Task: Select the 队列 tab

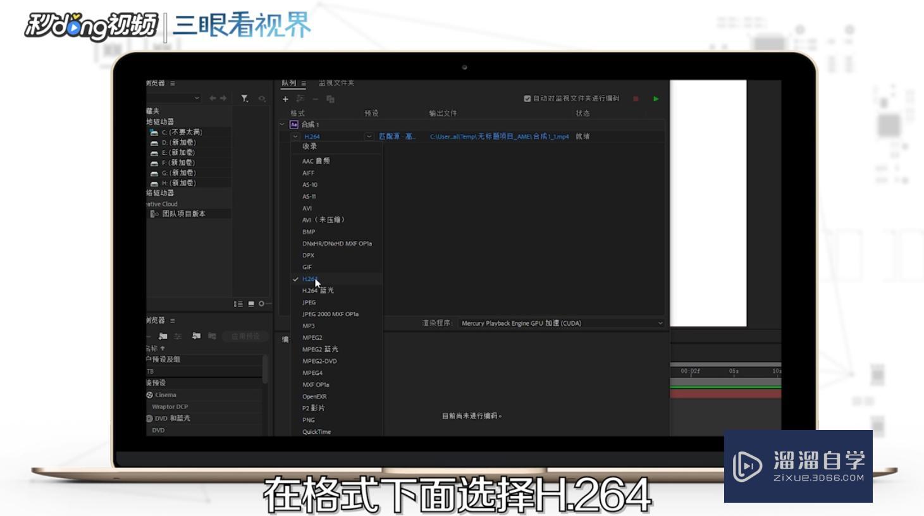Action: pyautogui.click(x=289, y=83)
